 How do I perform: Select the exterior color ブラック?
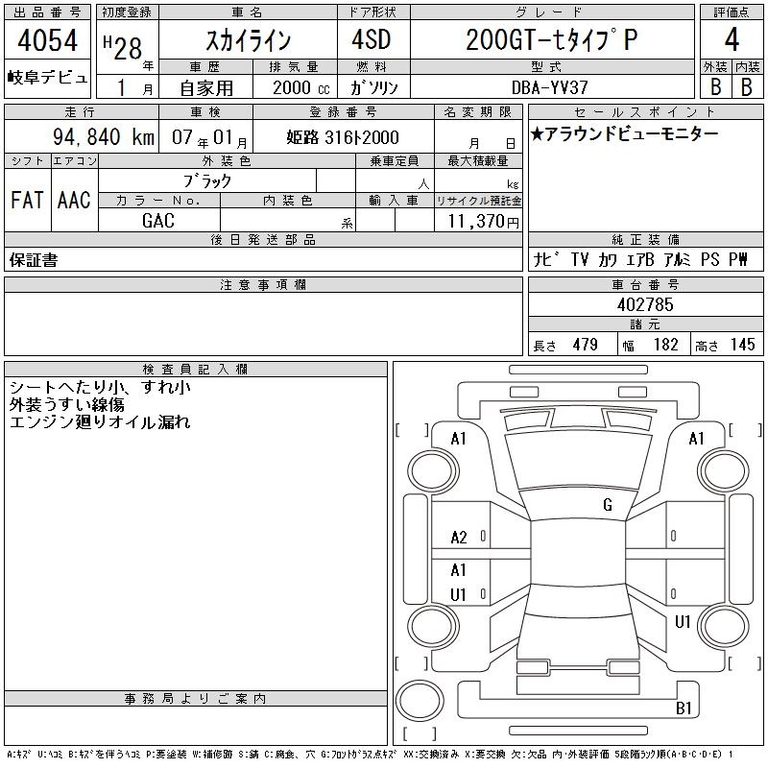tap(207, 181)
